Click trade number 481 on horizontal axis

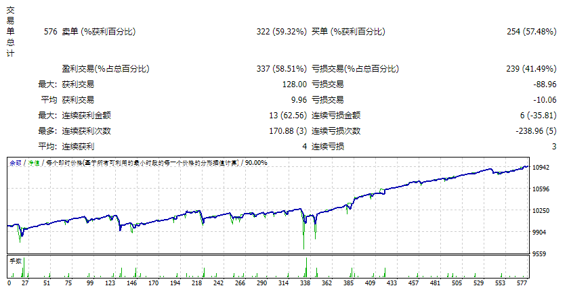coord(435,283)
